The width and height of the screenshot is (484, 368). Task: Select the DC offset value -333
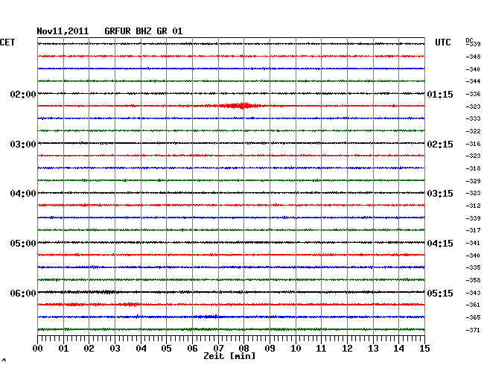pos(473,118)
